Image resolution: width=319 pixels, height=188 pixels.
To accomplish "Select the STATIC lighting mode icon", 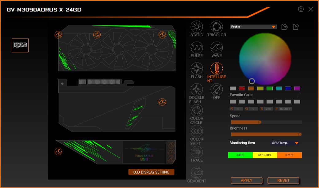I will tap(197, 27).
